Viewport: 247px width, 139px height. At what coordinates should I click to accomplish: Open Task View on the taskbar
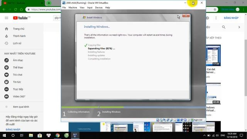click(x=22, y=136)
